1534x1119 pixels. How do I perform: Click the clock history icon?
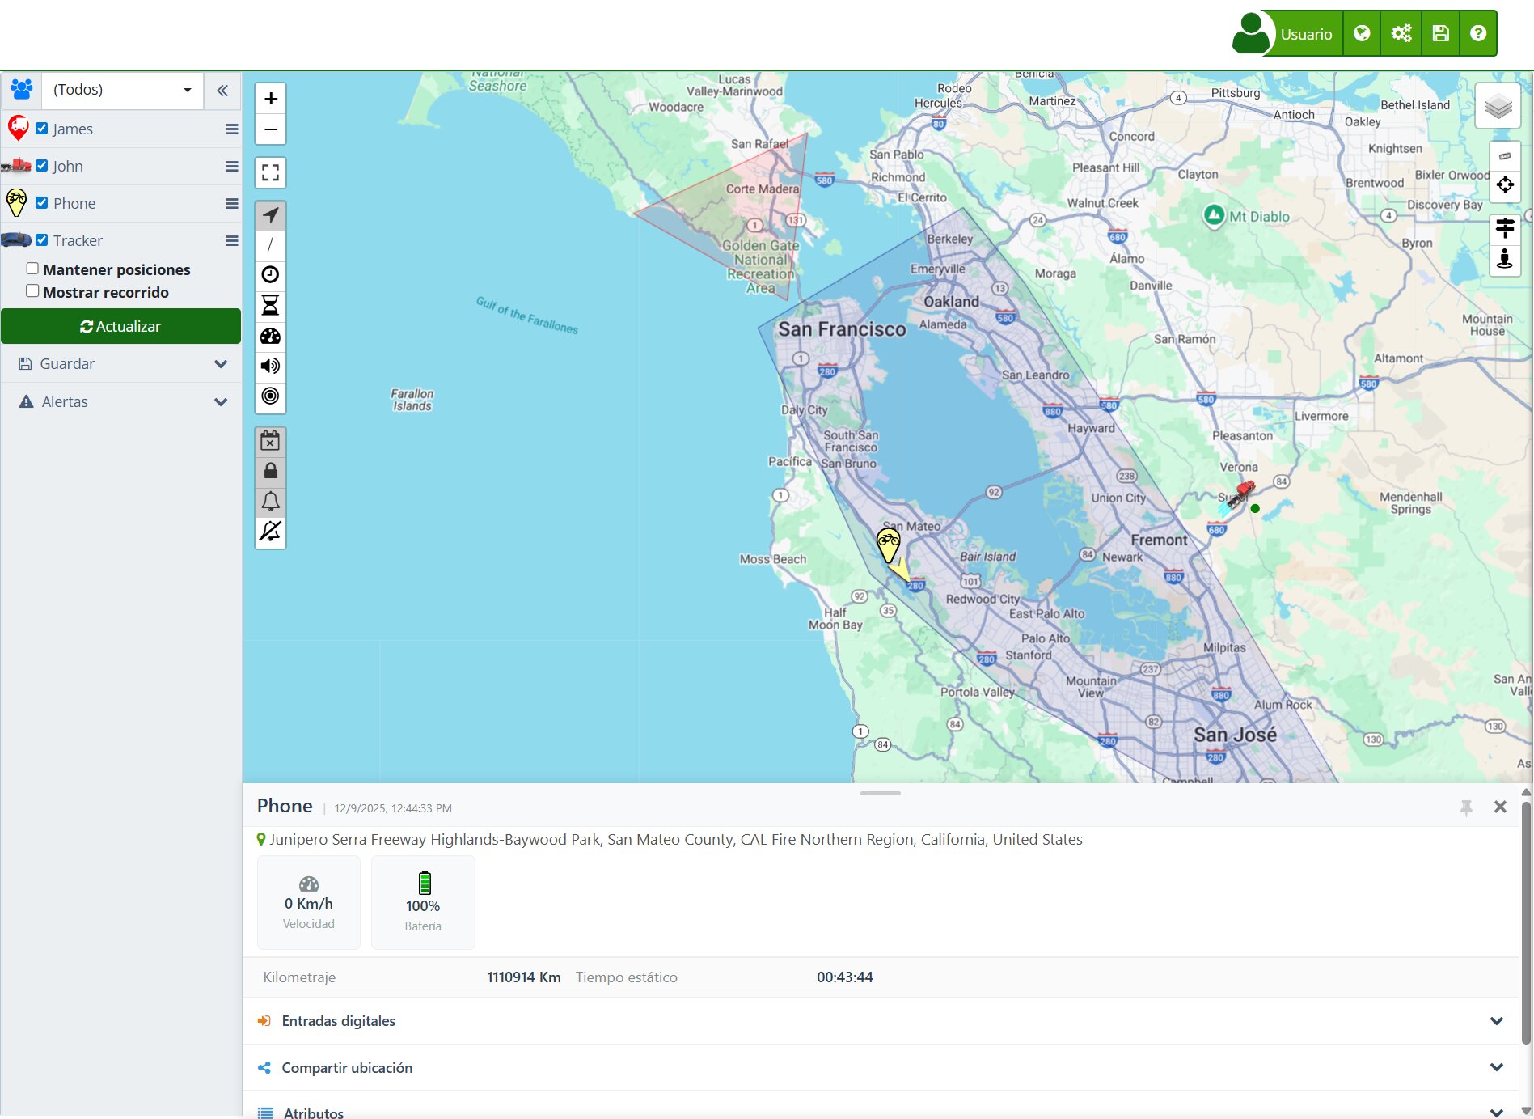click(x=270, y=274)
